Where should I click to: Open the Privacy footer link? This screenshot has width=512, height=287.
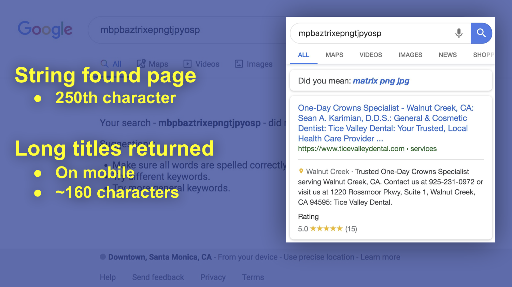click(213, 277)
